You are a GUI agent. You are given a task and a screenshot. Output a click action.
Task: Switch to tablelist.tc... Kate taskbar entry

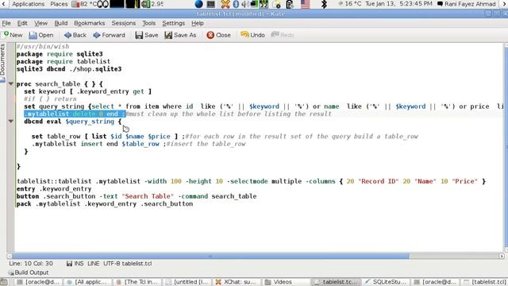(x=336, y=282)
